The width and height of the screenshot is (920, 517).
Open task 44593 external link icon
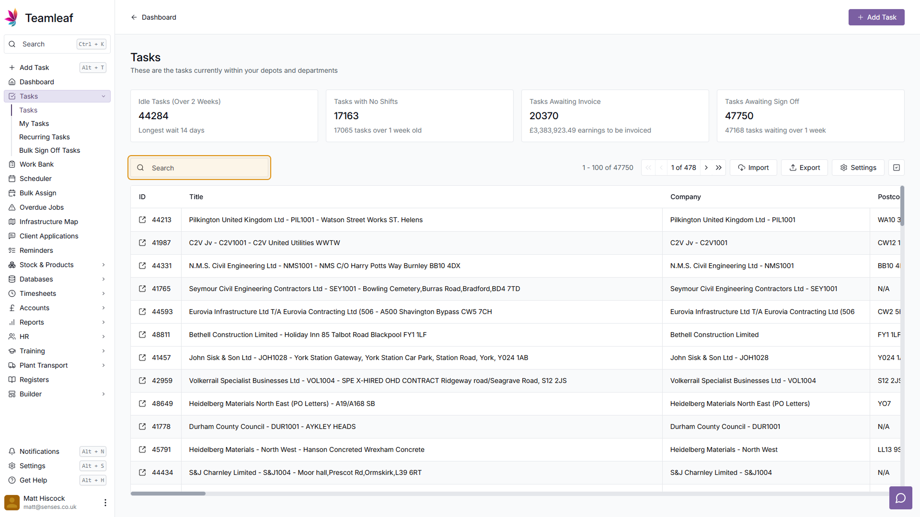pos(142,312)
